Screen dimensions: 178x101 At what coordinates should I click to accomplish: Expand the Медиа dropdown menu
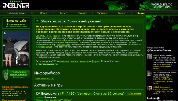click(83, 13)
